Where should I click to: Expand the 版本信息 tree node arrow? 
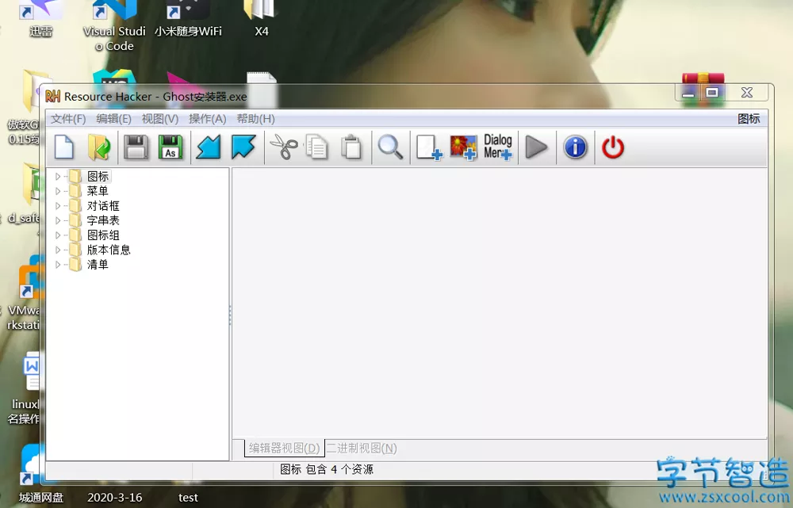(x=58, y=250)
